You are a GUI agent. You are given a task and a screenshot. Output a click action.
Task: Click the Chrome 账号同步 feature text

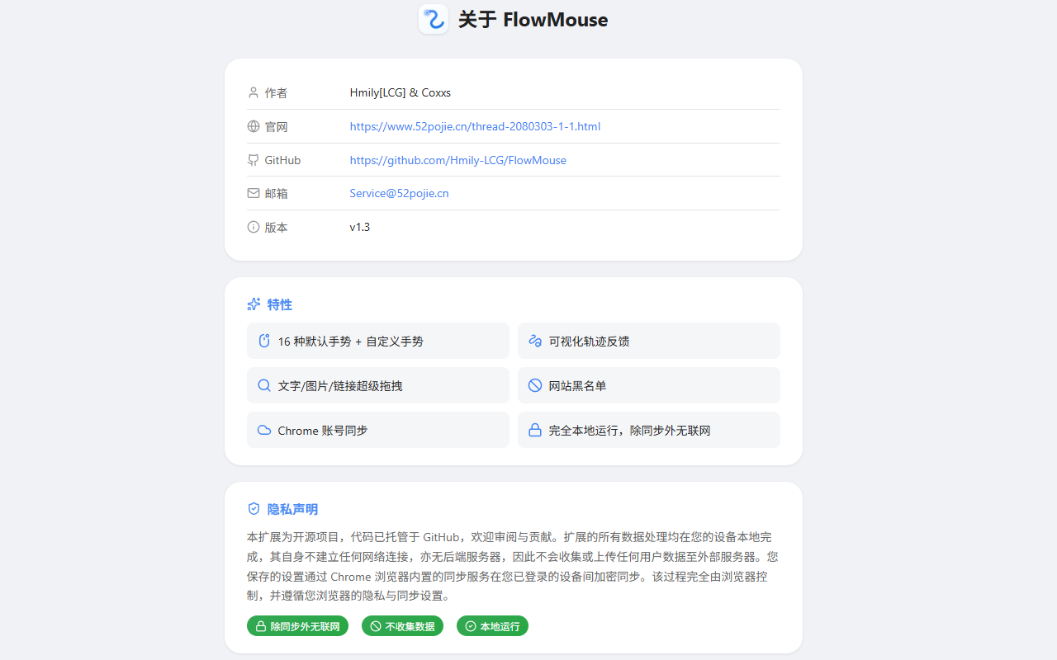(x=323, y=430)
